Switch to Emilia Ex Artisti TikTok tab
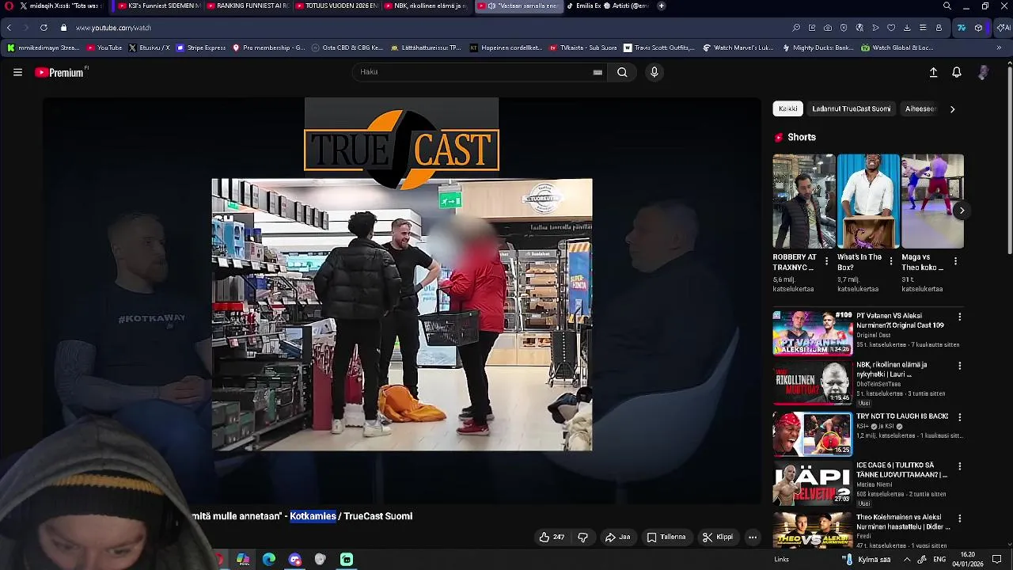The image size is (1013, 570). click(608, 6)
